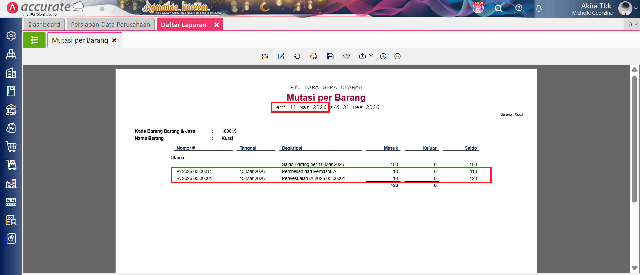This screenshot has width=640, height=275.
Task: Click the edit report pencil icon
Action: click(x=281, y=56)
